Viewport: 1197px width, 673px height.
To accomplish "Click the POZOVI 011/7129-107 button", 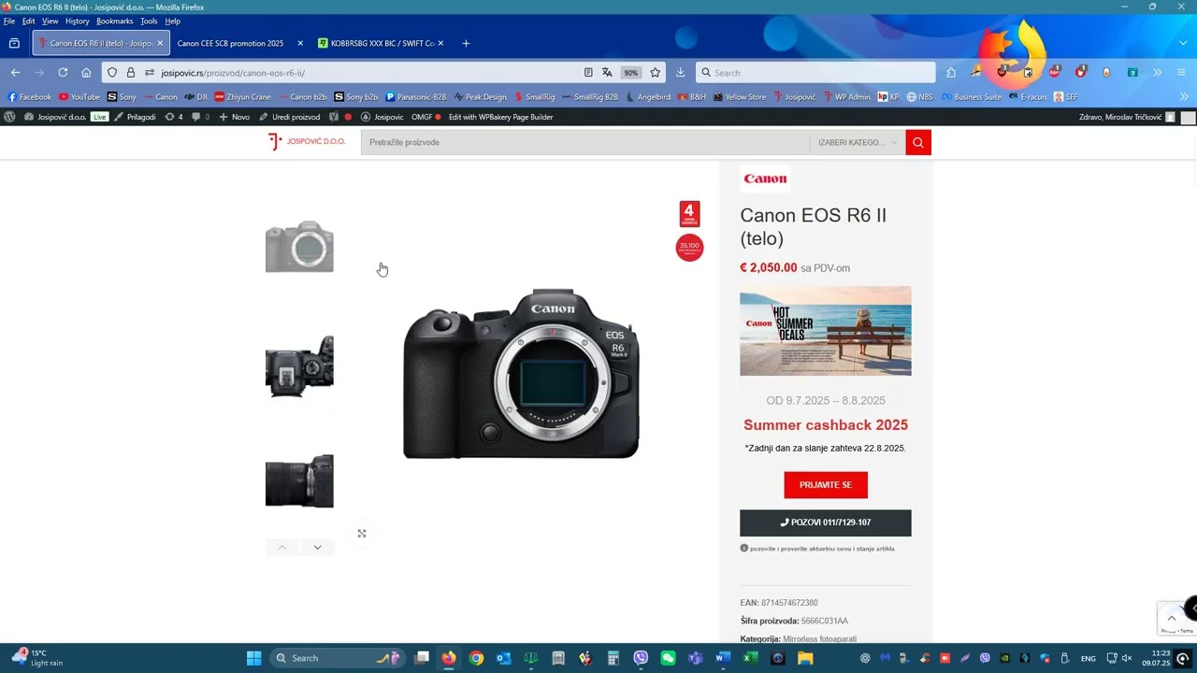I will [x=826, y=523].
